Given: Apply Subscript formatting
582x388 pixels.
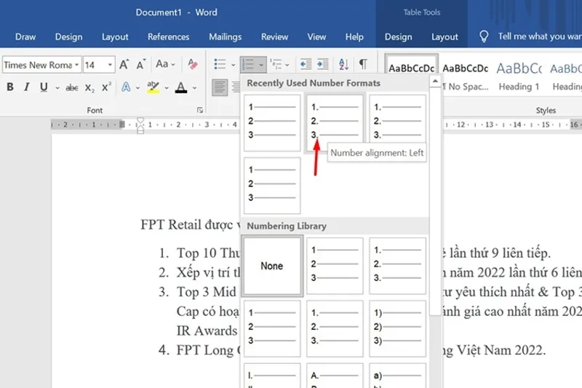Looking at the screenshot, I should 89,88.
